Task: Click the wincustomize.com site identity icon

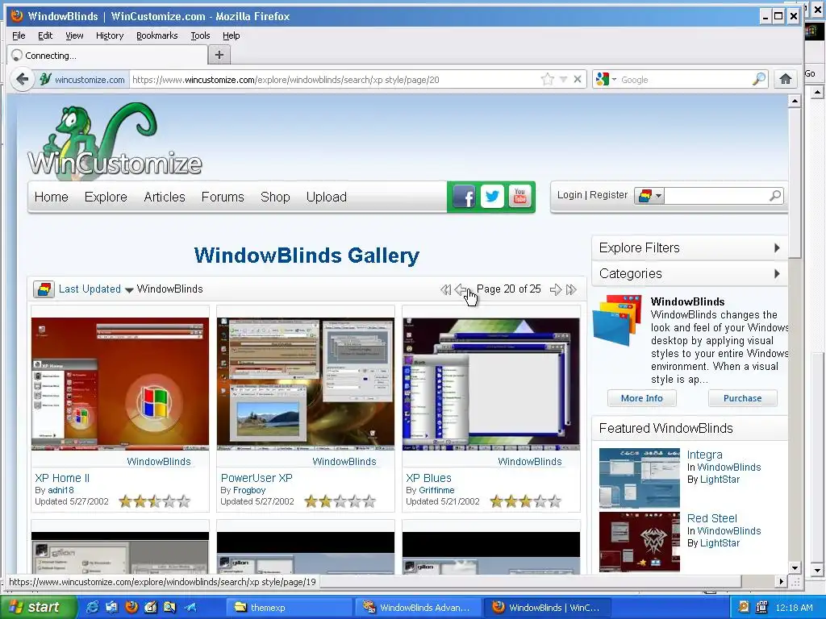Action: 45,80
